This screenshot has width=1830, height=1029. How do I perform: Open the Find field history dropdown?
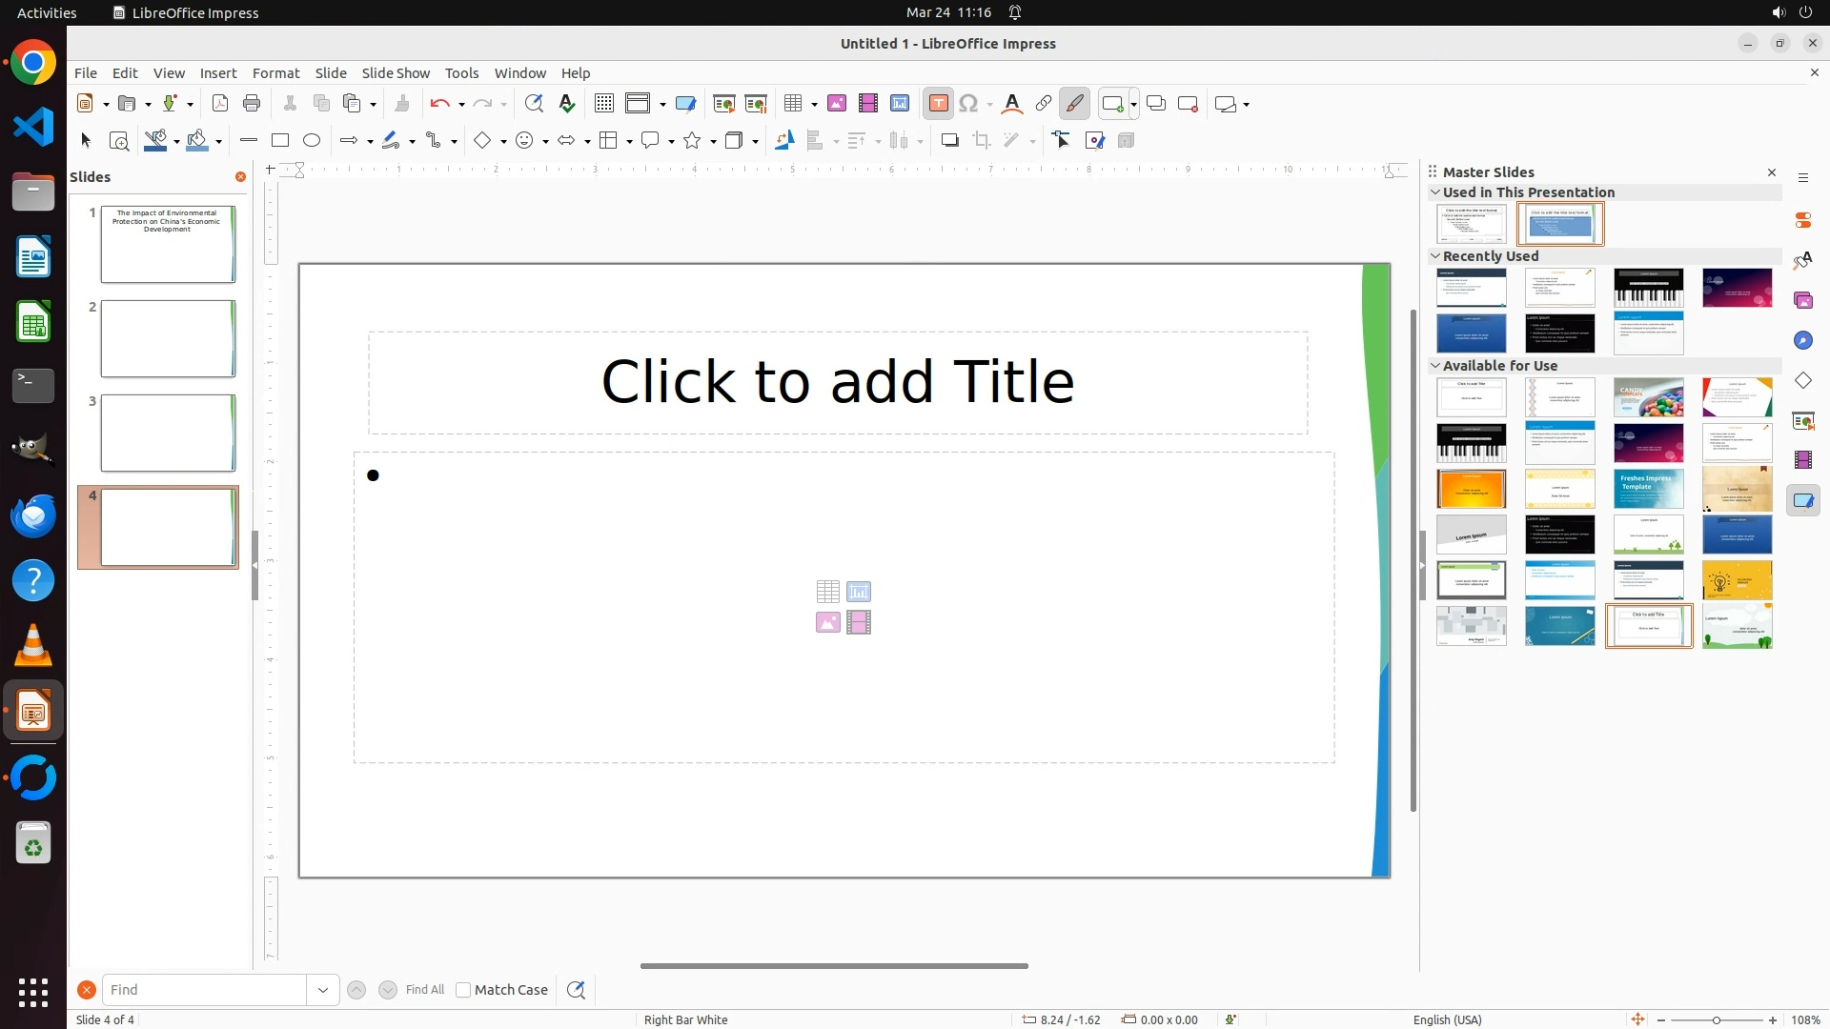323,990
